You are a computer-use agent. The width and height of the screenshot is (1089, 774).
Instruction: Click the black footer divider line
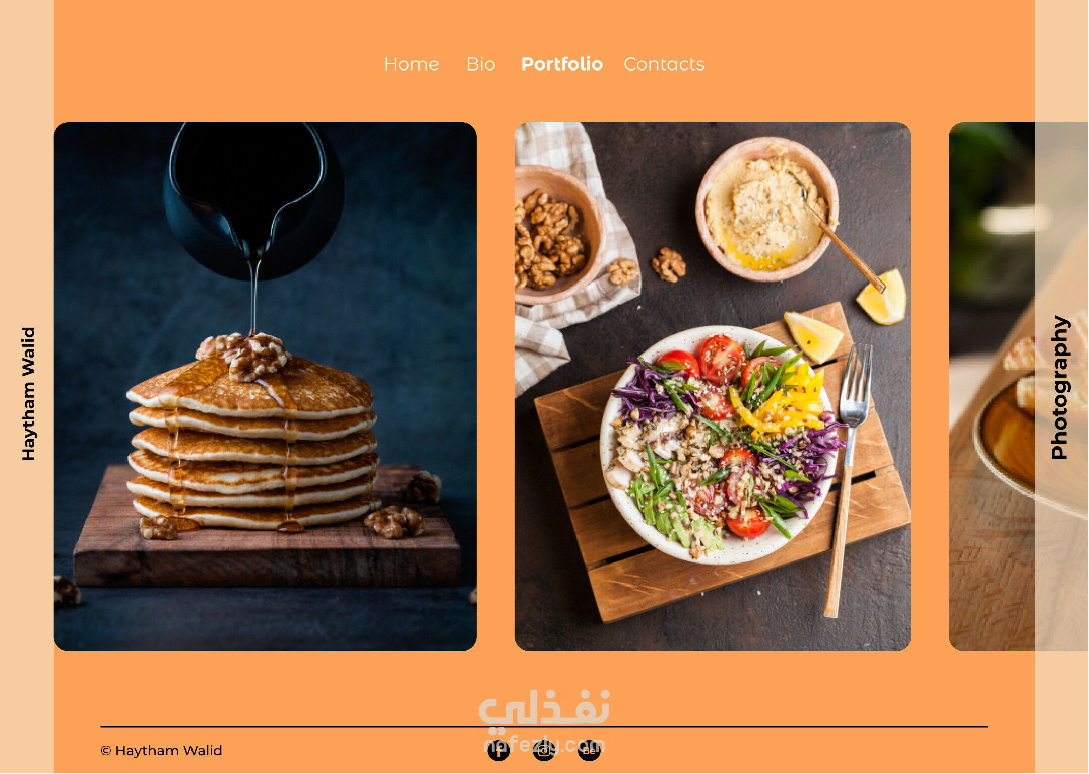(x=544, y=727)
